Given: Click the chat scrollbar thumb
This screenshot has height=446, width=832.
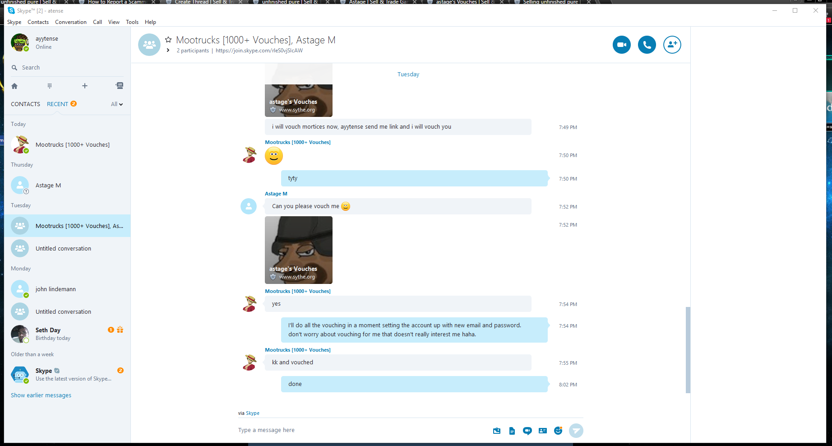Looking at the screenshot, I should (x=688, y=350).
